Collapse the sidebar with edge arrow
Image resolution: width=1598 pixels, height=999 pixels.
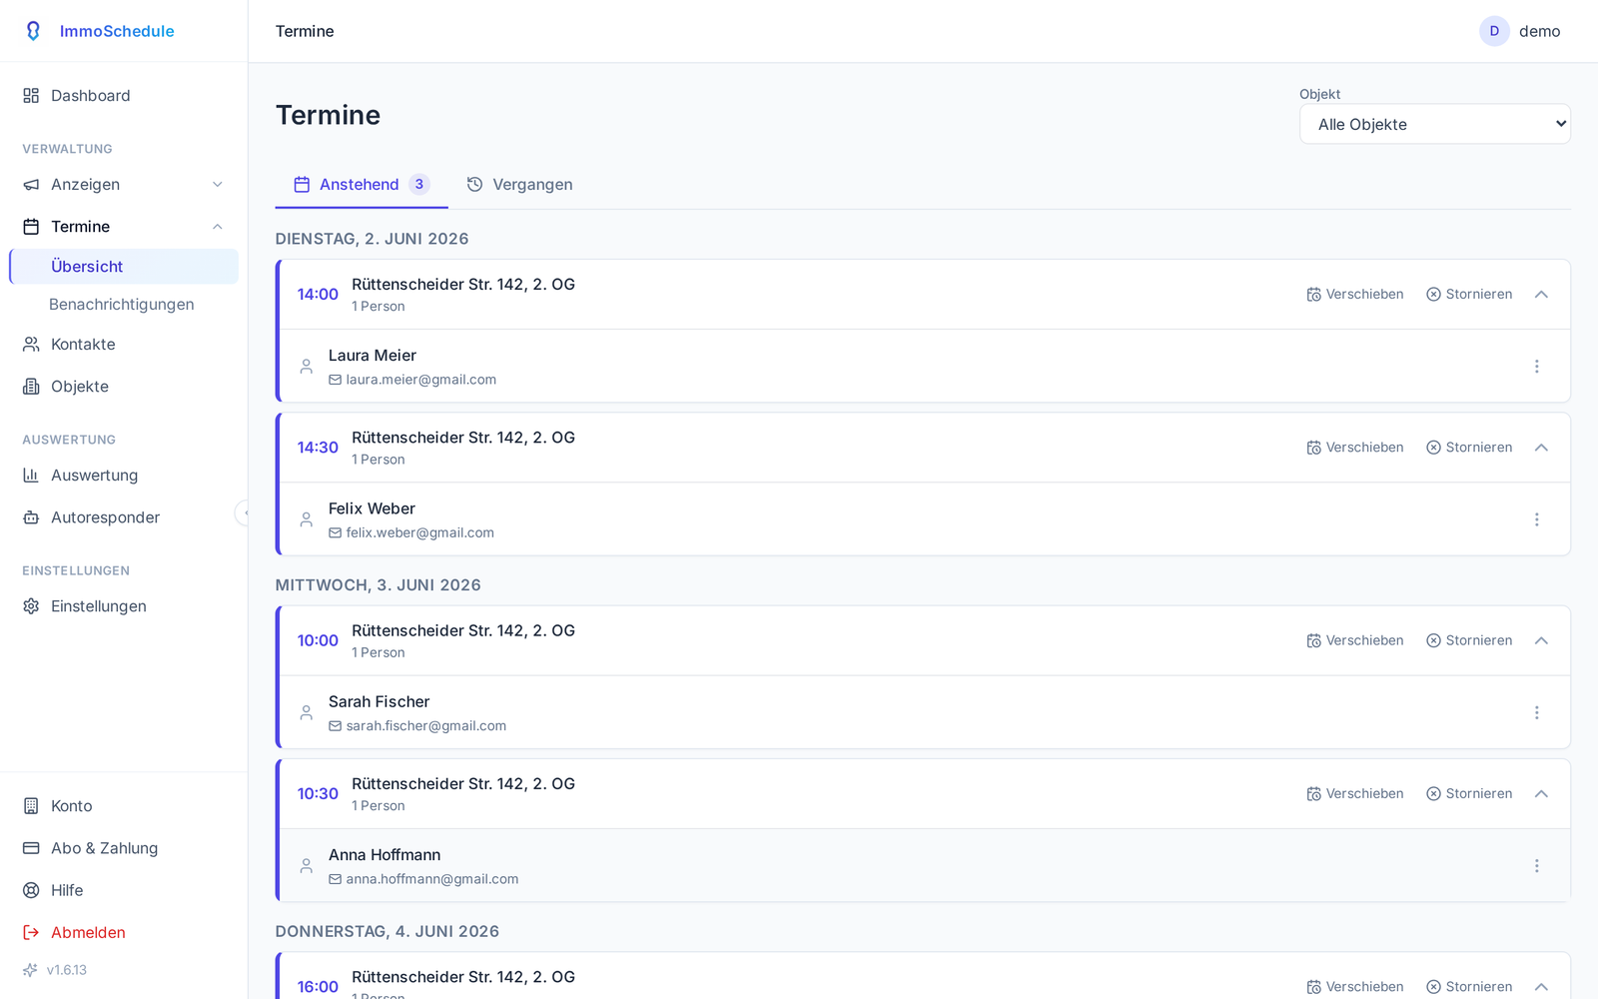244,512
